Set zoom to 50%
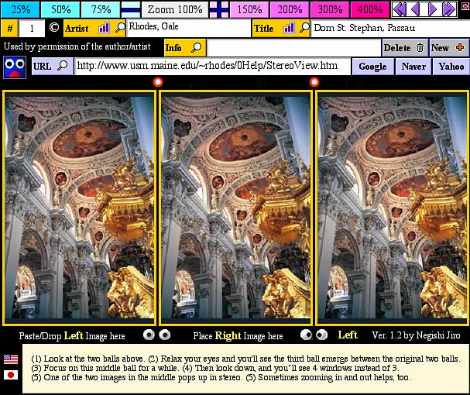The height and width of the screenshot is (395, 470). [x=60, y=9]
